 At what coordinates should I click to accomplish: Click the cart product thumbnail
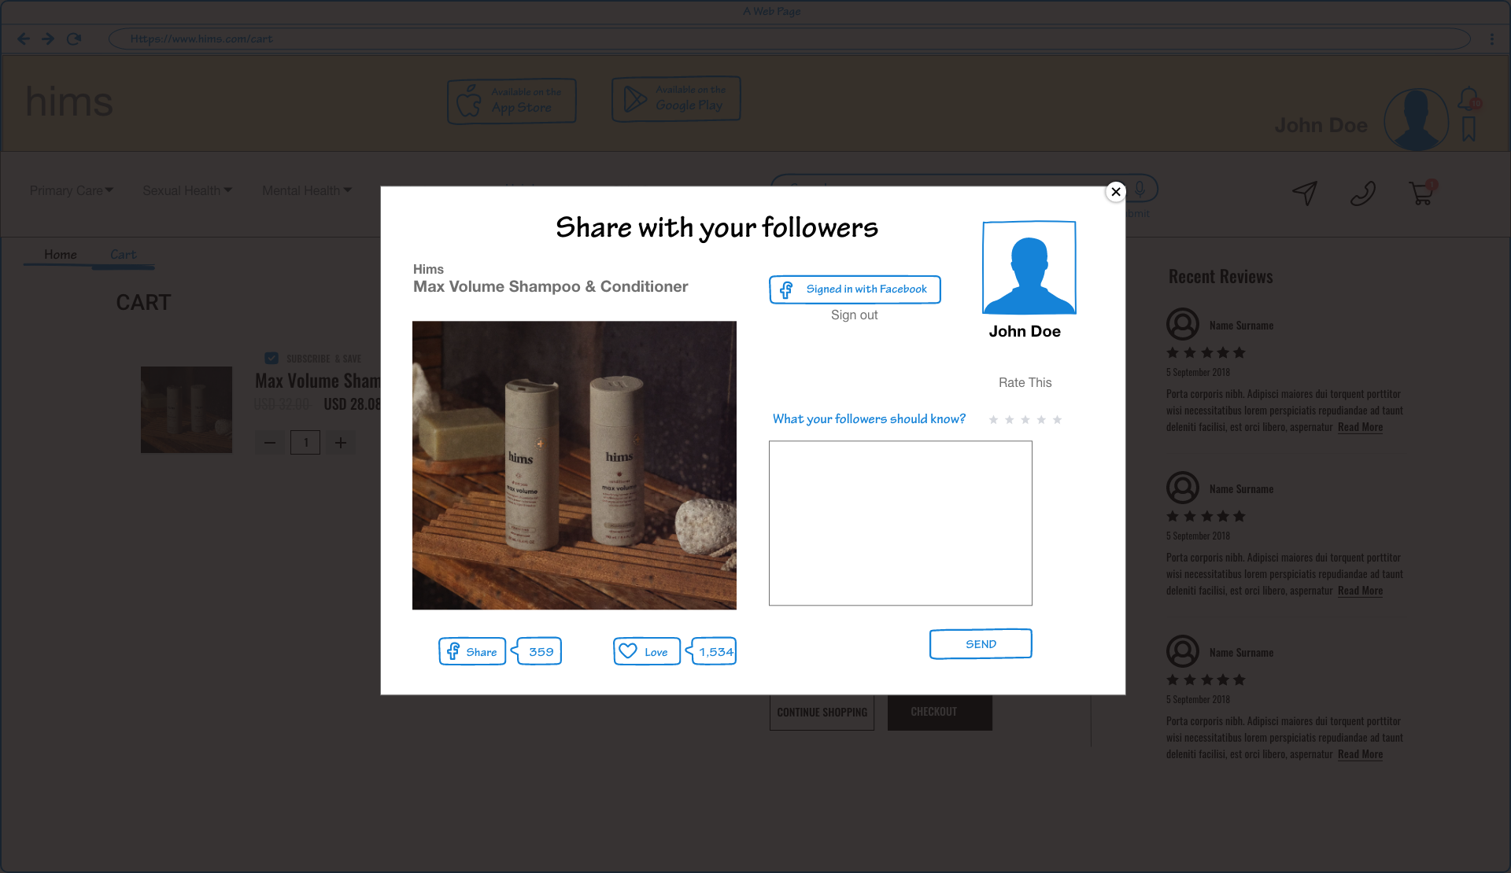pos(187,410)
